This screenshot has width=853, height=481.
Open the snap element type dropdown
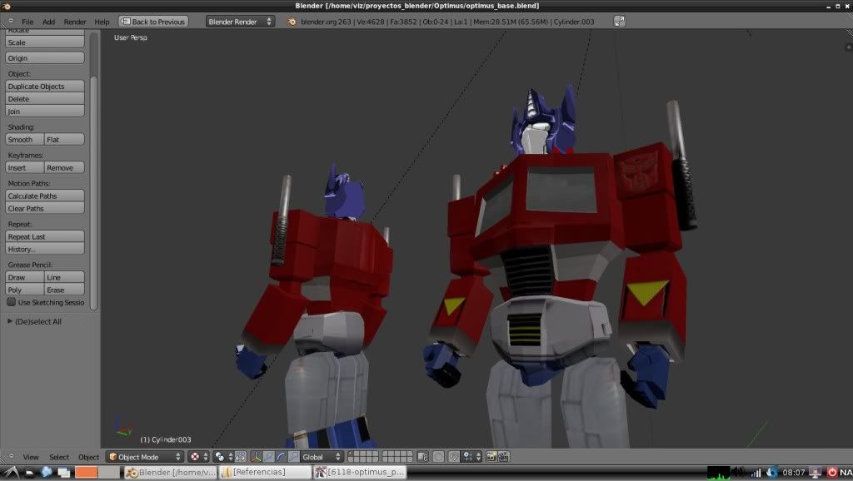tap(471, 457)
